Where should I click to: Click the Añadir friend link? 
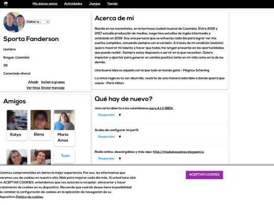click(x=33, y=82)
